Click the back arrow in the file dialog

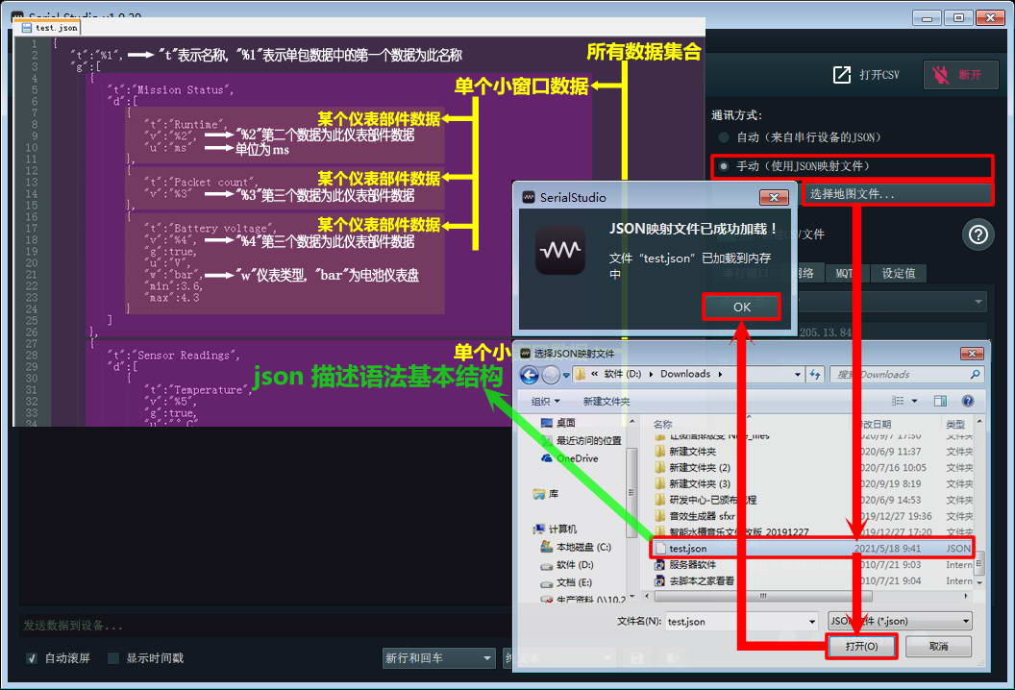point(529,374)
